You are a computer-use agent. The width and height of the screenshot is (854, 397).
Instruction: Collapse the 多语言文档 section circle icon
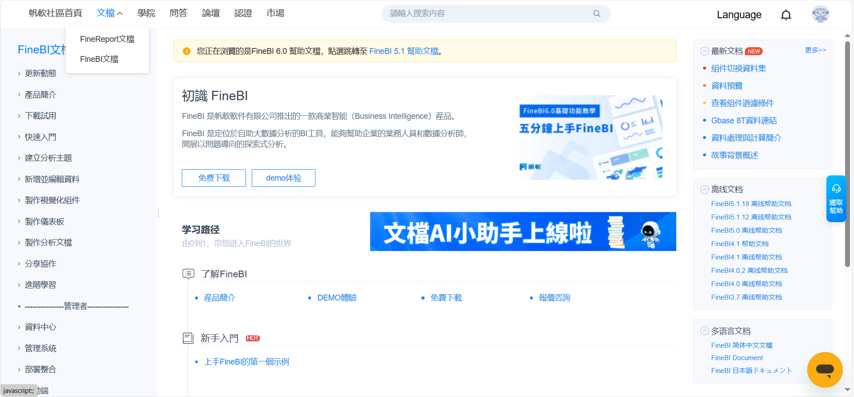coord(704,331)
